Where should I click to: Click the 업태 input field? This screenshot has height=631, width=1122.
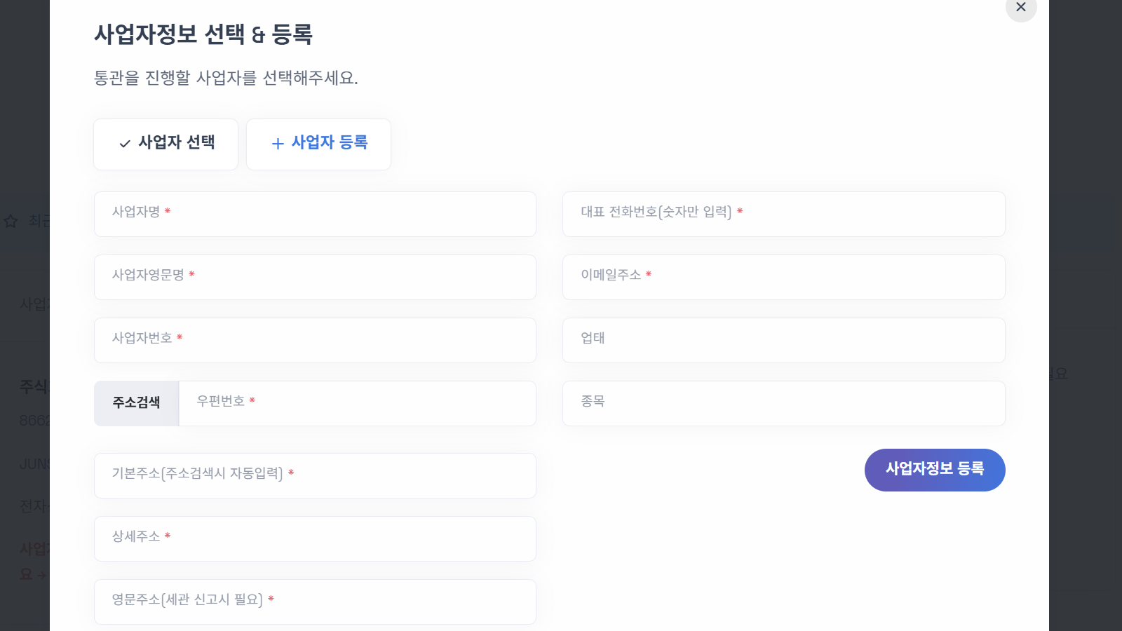[x=783, y=340]
